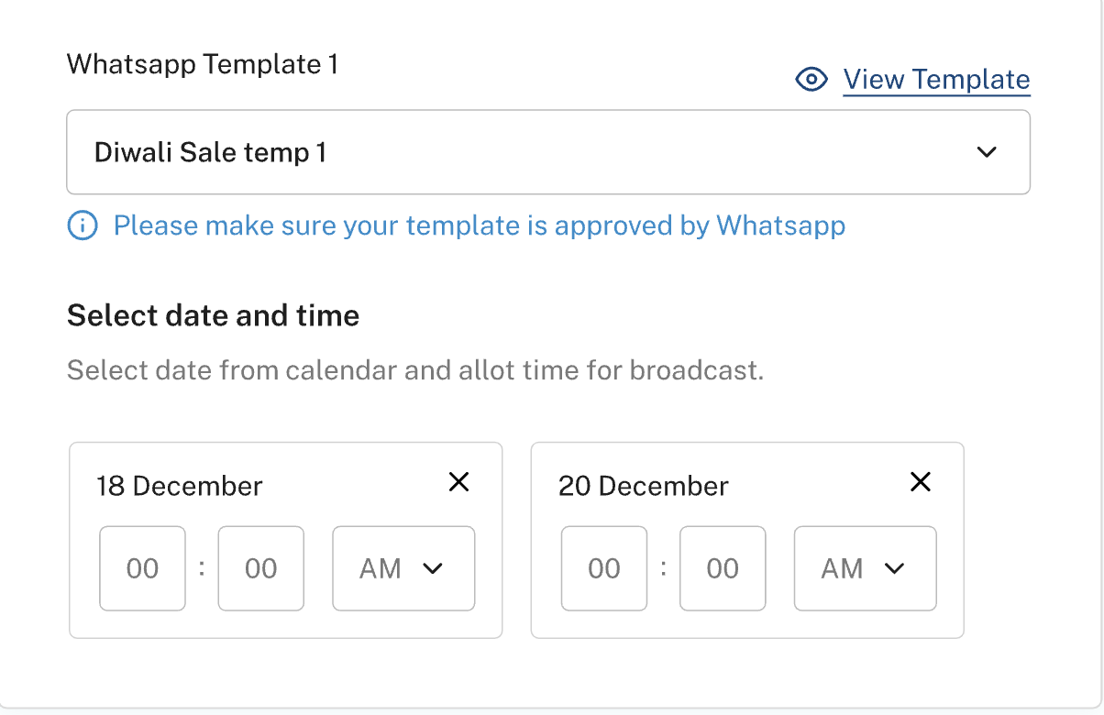Image resolution: width=1104 pixels, height=715 pixels.
Task: Click the info circle icon before the approval notice
Action: (83, 225)
